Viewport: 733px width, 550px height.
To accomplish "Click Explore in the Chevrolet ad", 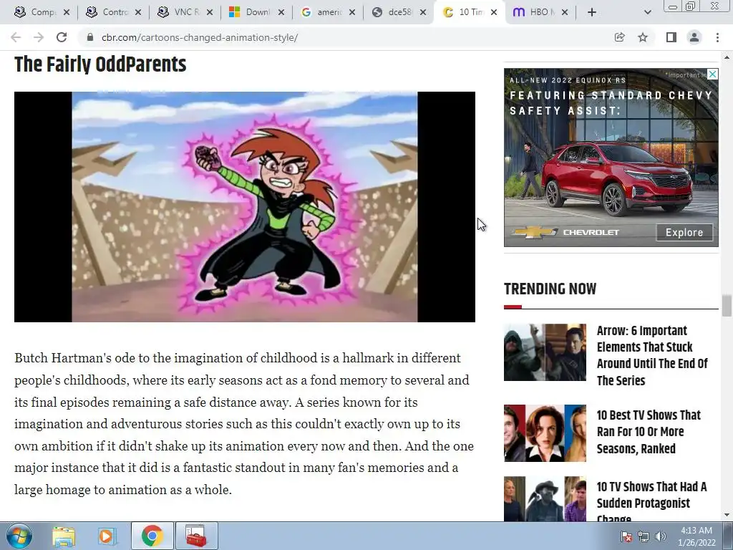I will point(684,233).
